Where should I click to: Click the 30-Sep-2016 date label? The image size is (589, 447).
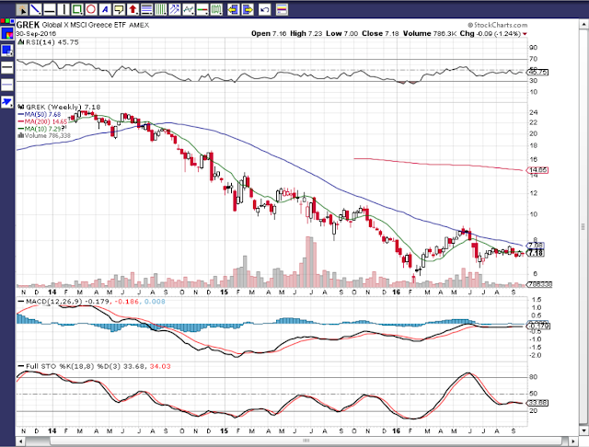click(36, 33)
